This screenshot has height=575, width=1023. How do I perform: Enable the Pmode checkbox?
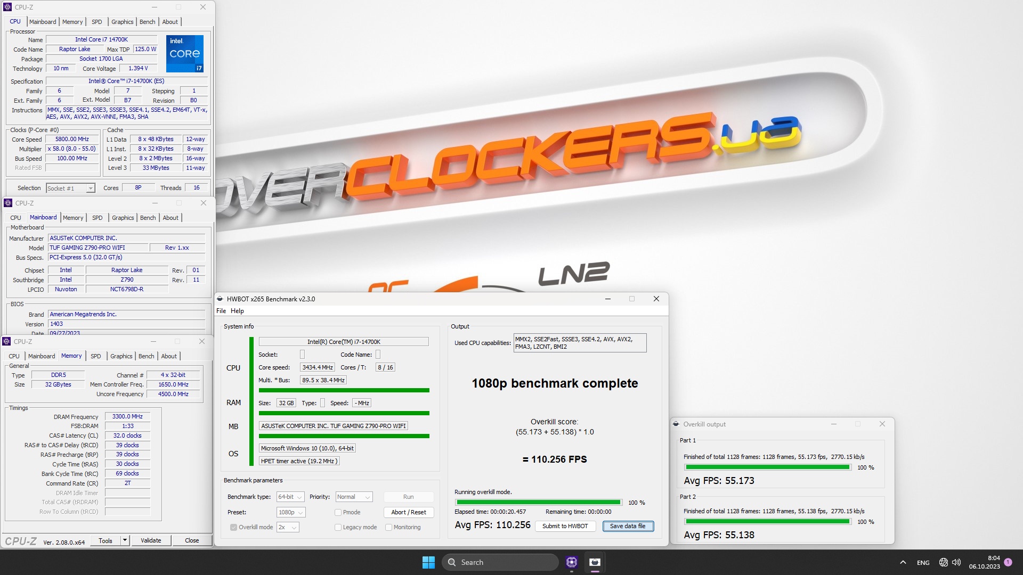(x=338, y=512)
